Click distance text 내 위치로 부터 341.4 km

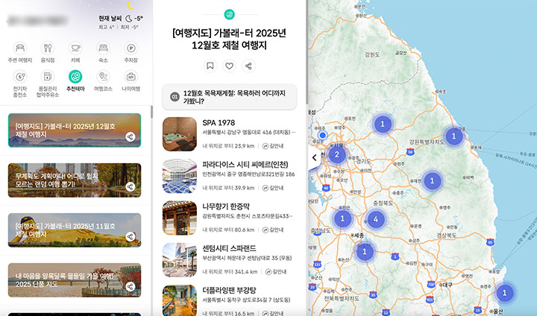[x=230, y=272]
